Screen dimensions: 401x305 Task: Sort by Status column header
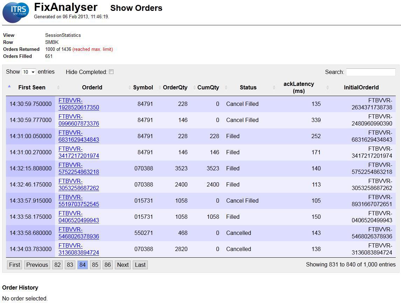pyautogui.click(x=248, y=88)
